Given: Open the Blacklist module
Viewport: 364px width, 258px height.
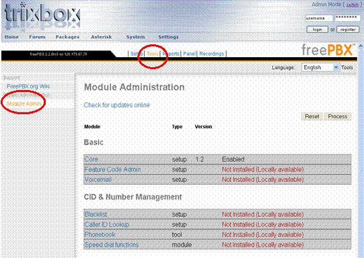Looking at the screenshot, I should pyautogui.click(x=96, y=214).
